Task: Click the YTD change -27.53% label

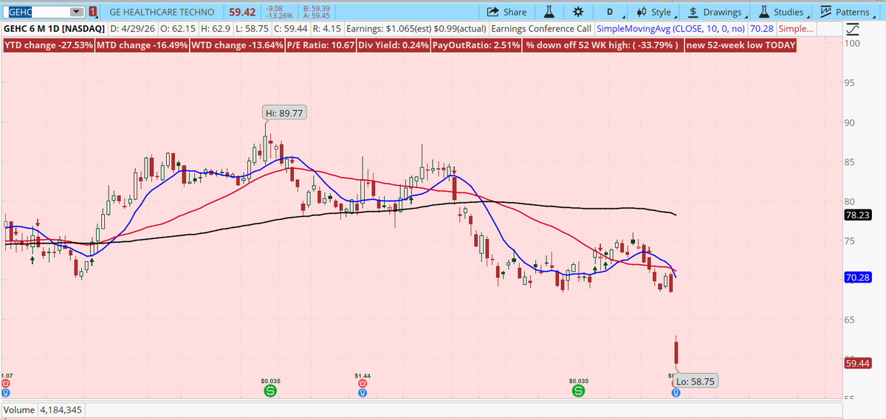Action: tap(49, 45)
